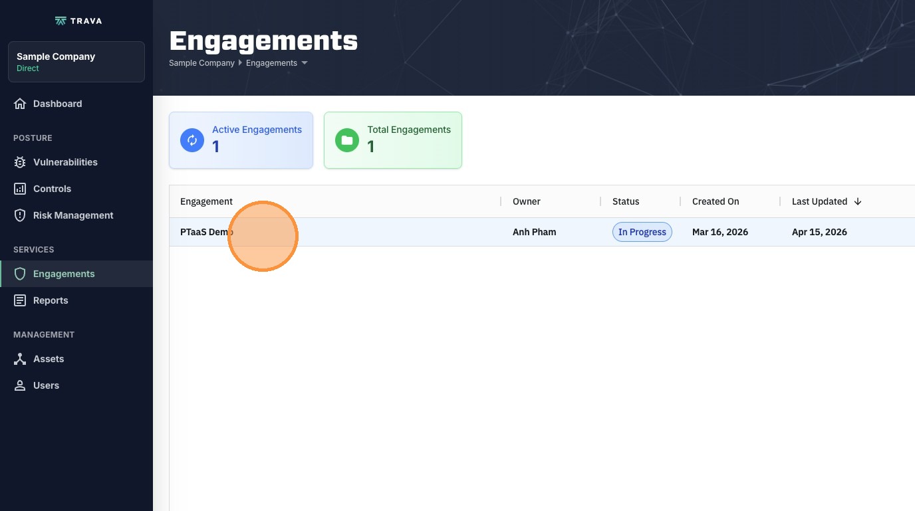Click the Controls chart icon
The image size is (915, 511).
pyautogui.click(x=20, y=189)
